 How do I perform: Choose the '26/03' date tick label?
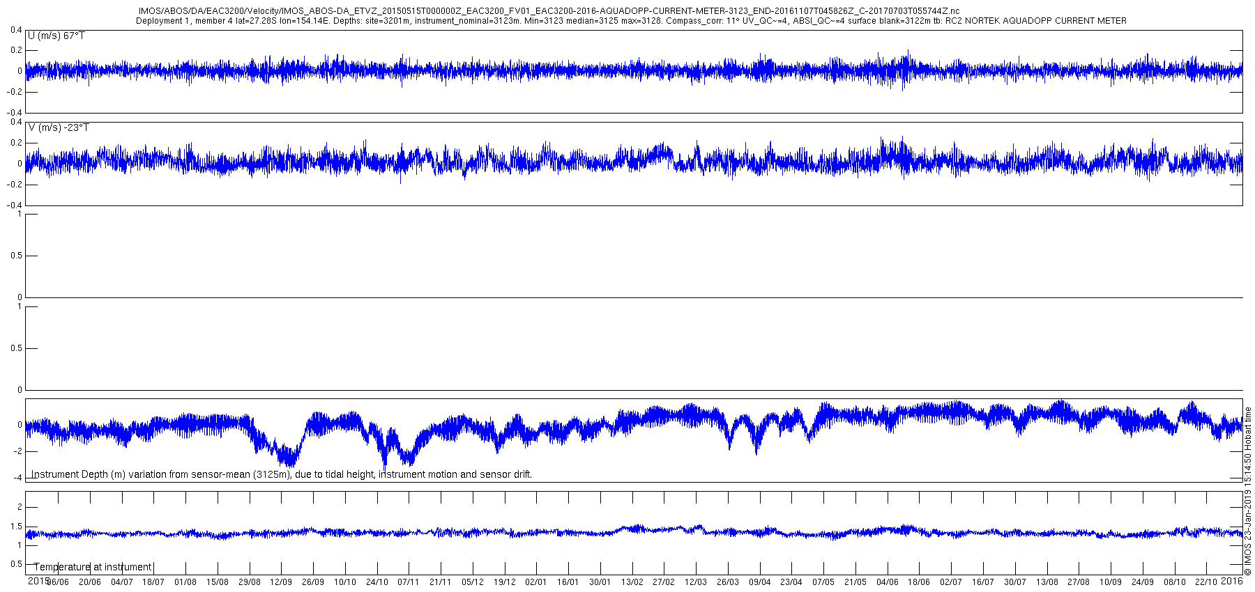[728, 582]
